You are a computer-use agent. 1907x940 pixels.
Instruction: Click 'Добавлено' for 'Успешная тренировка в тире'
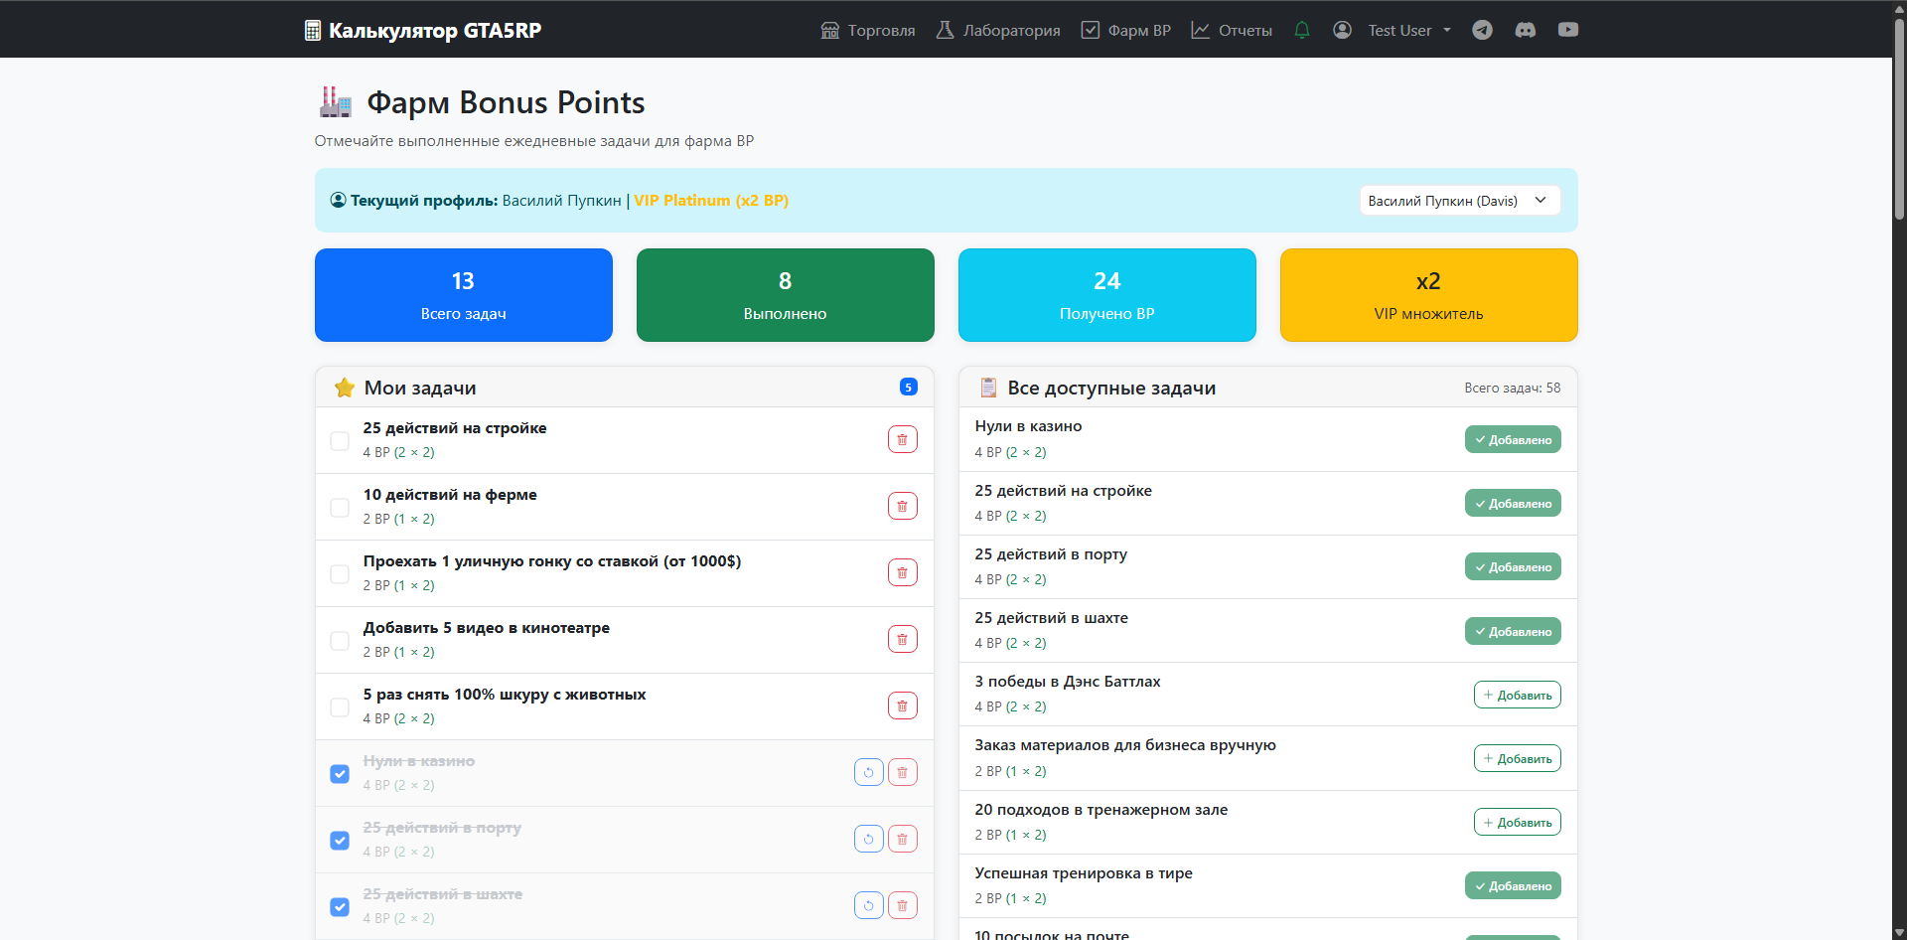(x=1513, y=885)
